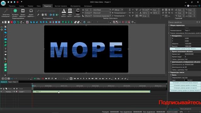This screenshot has height=113, width=201.
Task: Collapse the Параметры текста section
Action: click(169, 72)
